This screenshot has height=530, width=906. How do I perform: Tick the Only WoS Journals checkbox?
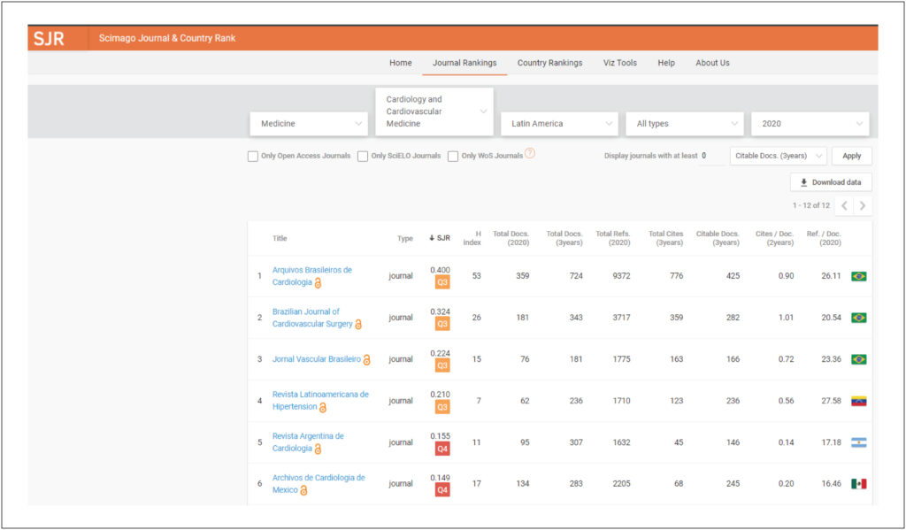click(453, 156)
